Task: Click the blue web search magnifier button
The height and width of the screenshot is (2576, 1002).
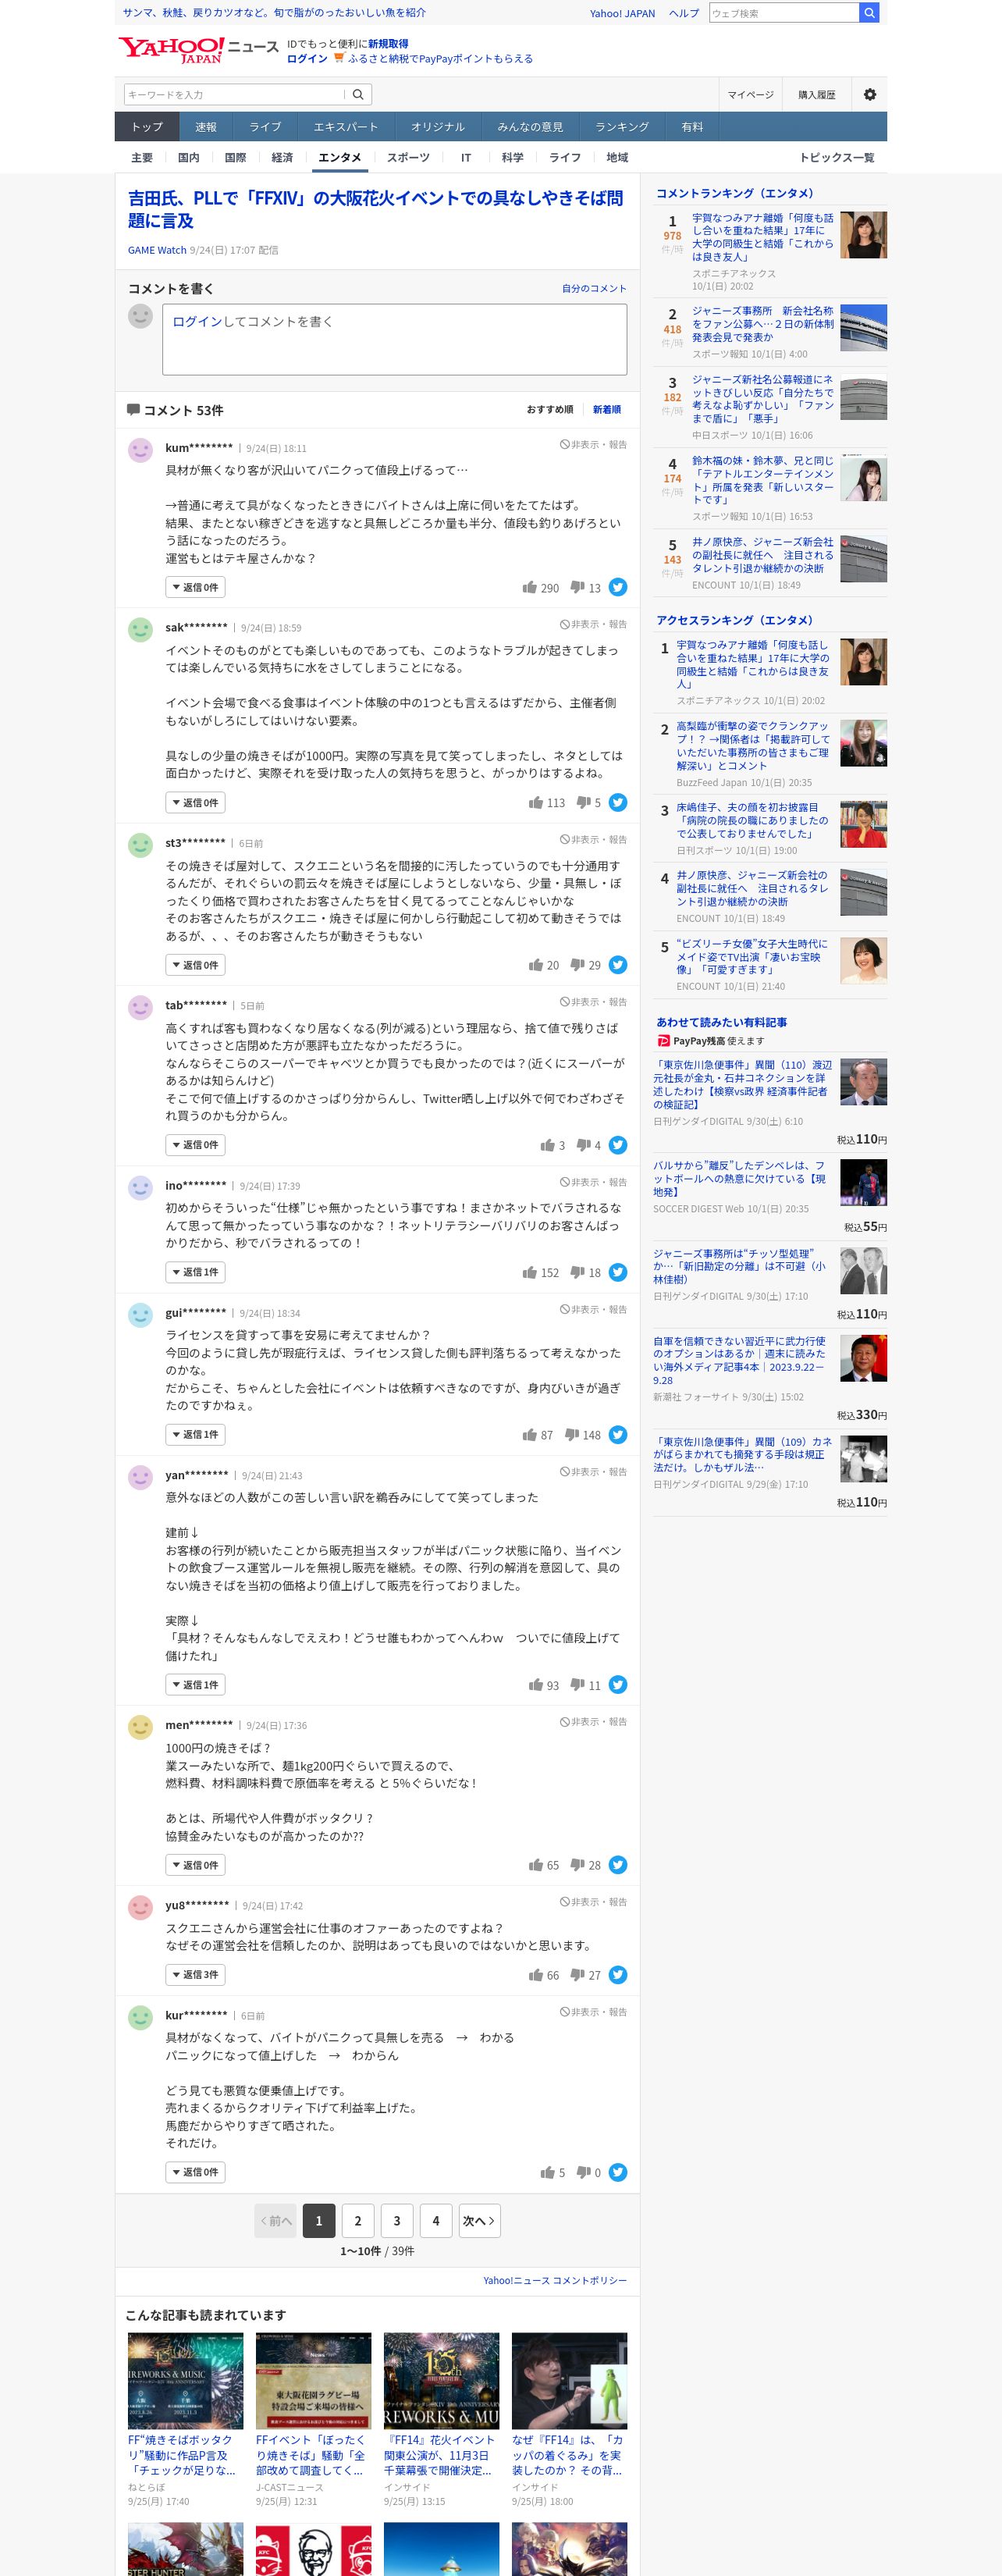Action: click(x=869, y=13)
